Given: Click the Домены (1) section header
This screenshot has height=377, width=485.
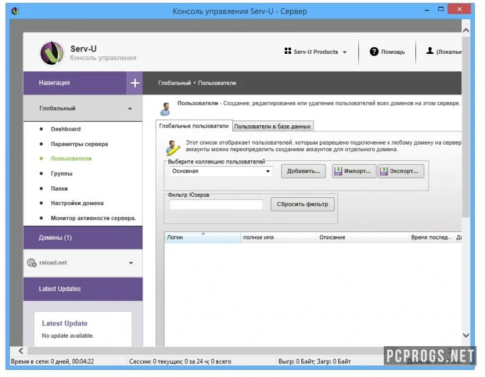Looking at the screenshot, I should coord(83,238).
